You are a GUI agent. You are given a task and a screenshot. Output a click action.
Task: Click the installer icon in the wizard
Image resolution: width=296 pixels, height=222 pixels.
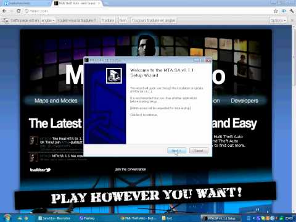(114, 76)
